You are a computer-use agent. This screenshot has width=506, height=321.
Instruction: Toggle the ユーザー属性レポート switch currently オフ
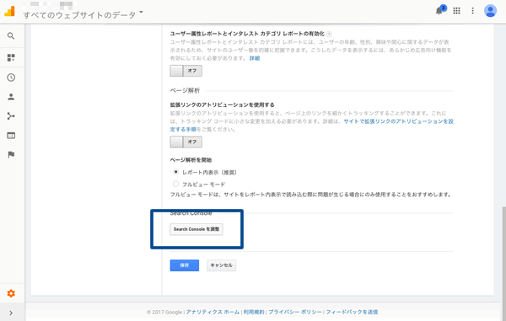(x=186, y=71)
